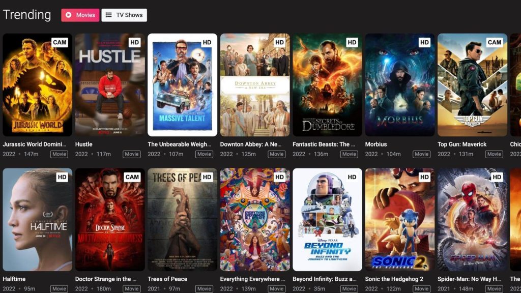Screen dimensions: 521x293
Task: Click the HD badge on Downton Abbey poster
Action: (279, 42)
